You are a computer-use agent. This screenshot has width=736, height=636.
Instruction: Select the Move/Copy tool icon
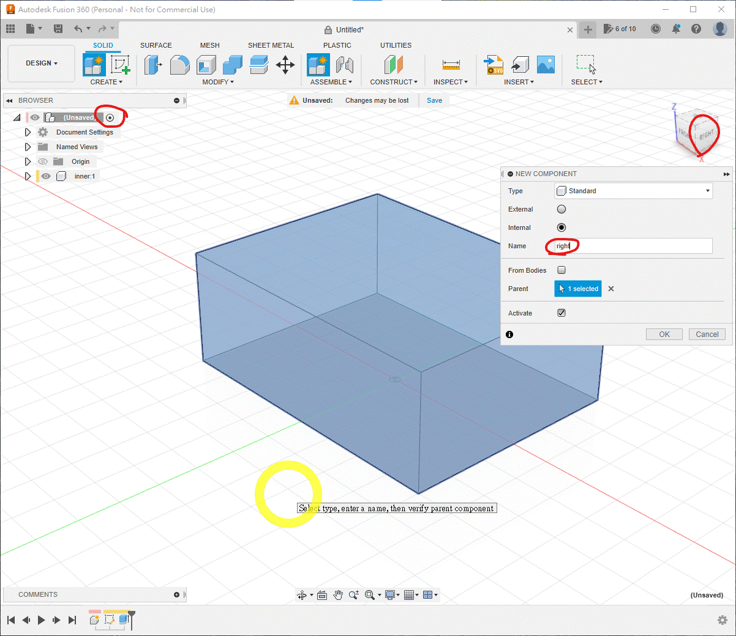[x=285, y=64]
